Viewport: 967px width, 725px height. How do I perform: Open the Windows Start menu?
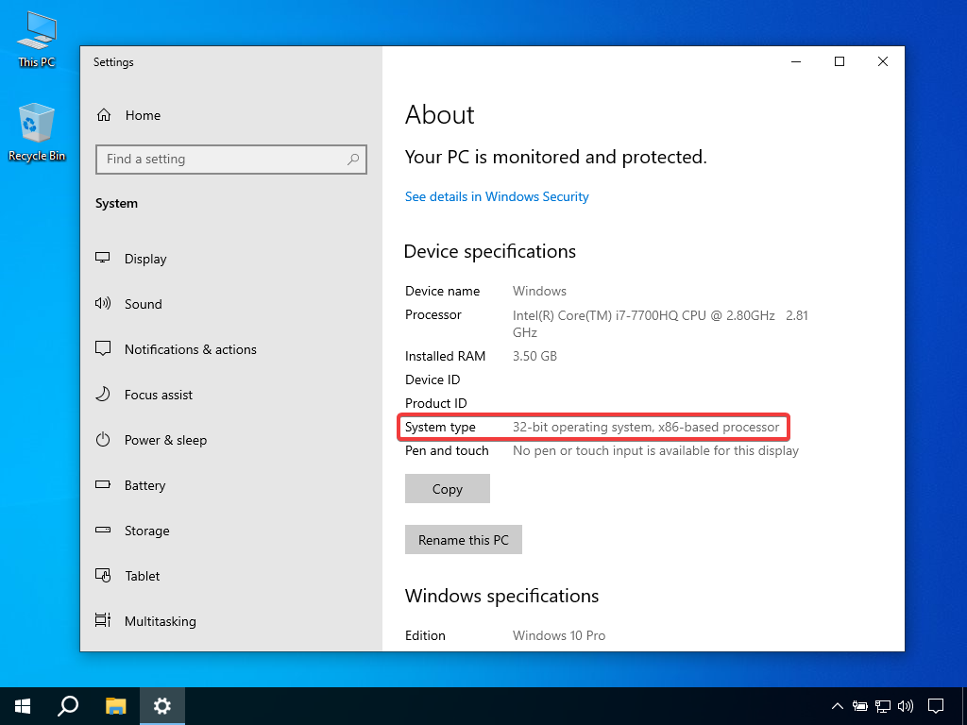[23, 705]
